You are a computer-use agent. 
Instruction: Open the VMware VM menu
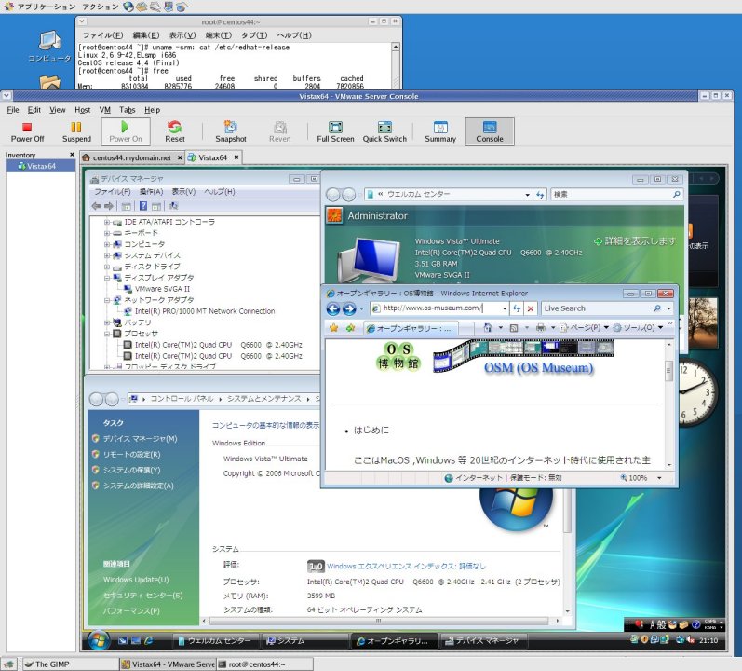click(x=104, y=110)
